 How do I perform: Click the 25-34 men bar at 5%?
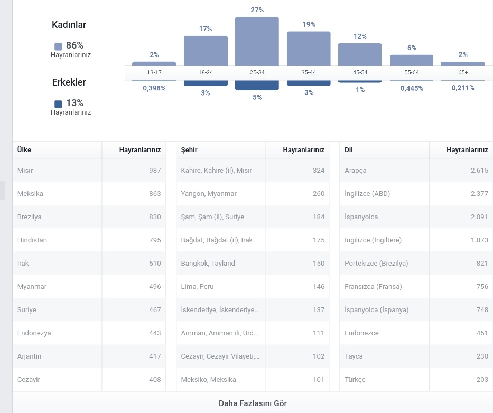point(257,86)
